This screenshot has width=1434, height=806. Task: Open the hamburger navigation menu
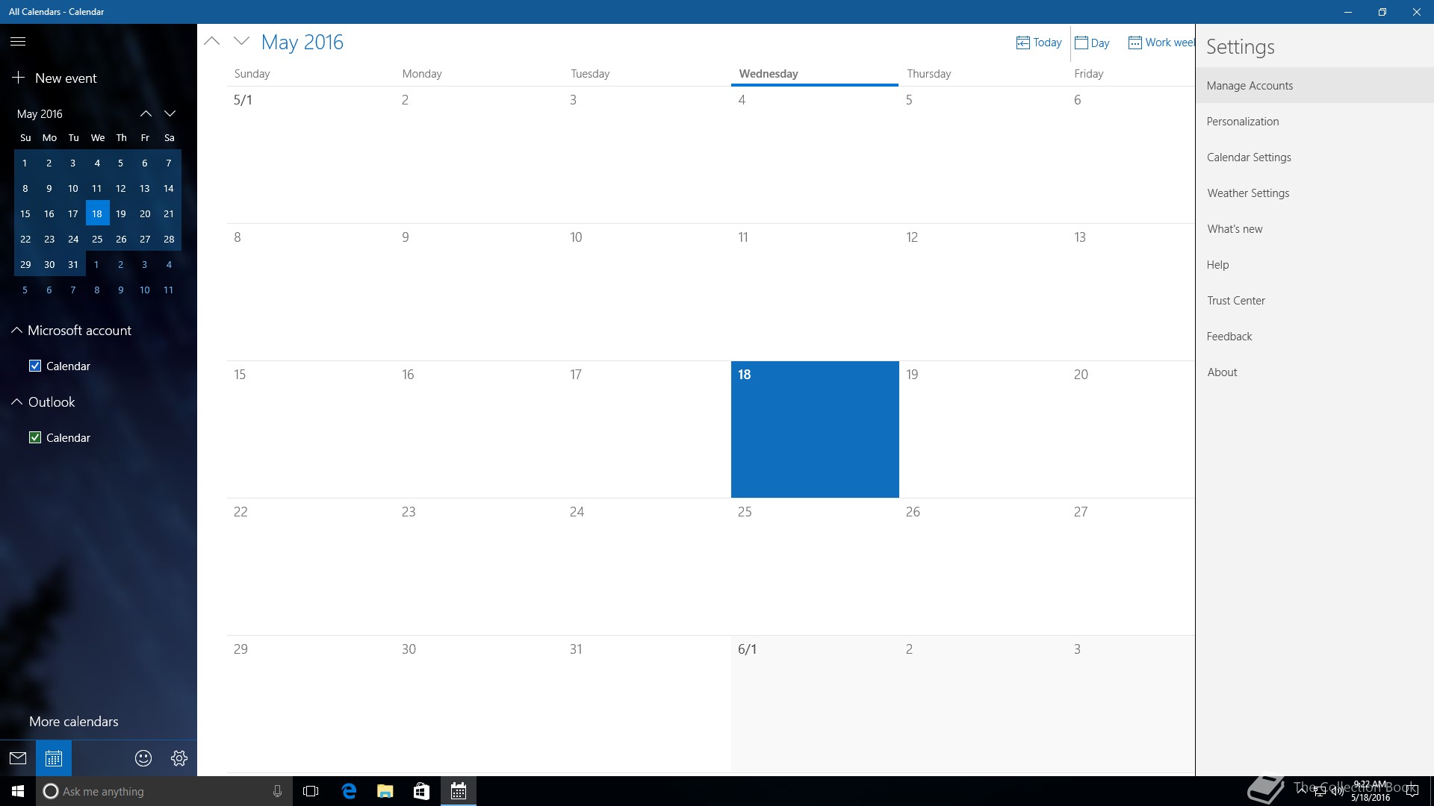point(18,42)
